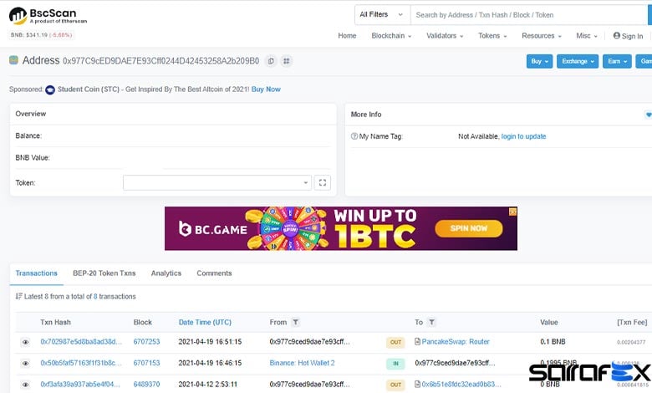Click the BscScan logo
Screen dimensions: 652x393
pyautogui.click(x=48, y=15)
